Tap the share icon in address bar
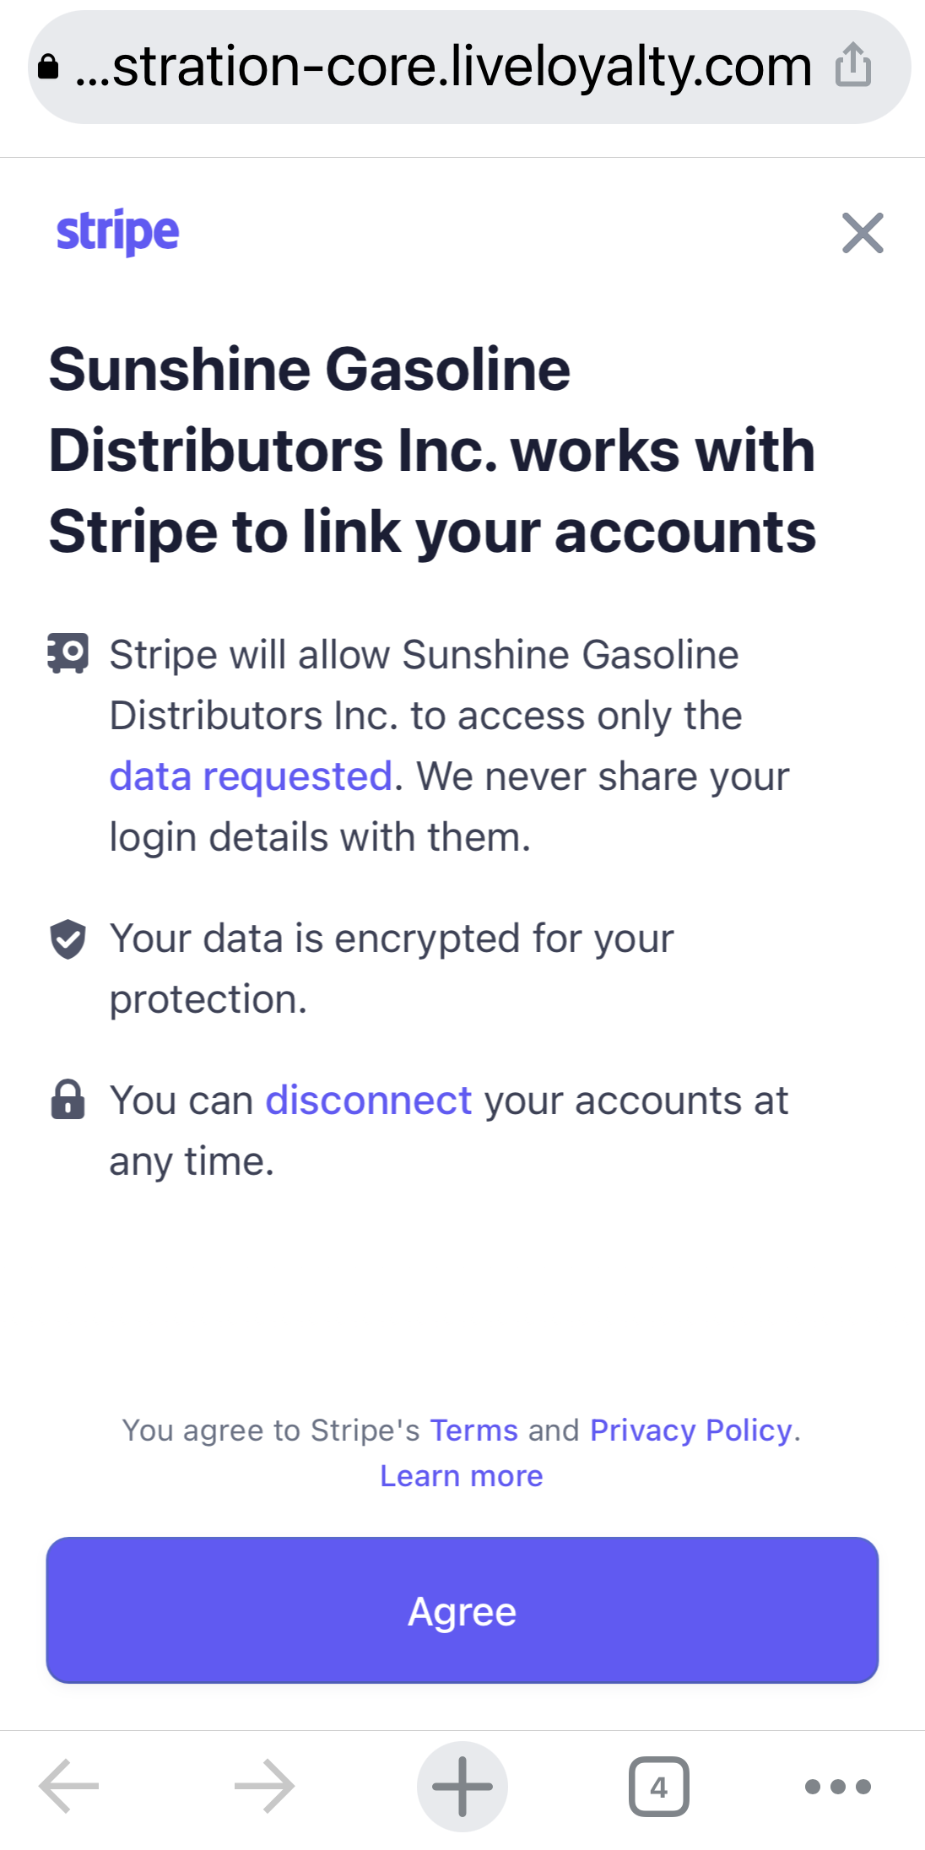 click(x=853, y=65)
